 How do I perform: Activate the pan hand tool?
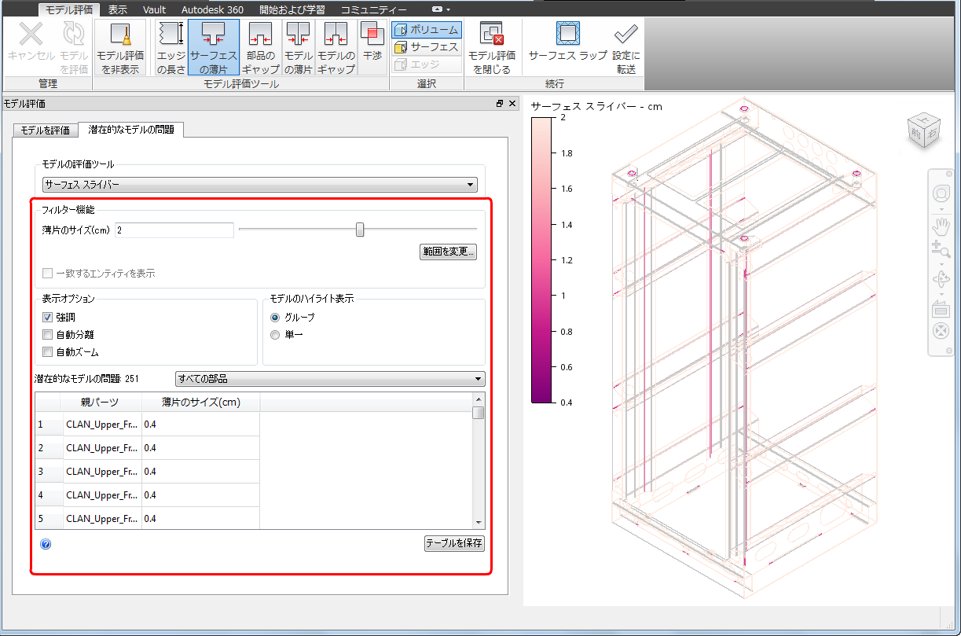coord(941,227)
